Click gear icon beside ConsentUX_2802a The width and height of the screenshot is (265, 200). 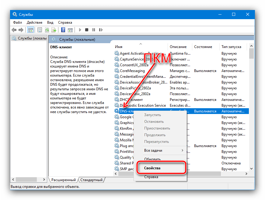[117, 65]
